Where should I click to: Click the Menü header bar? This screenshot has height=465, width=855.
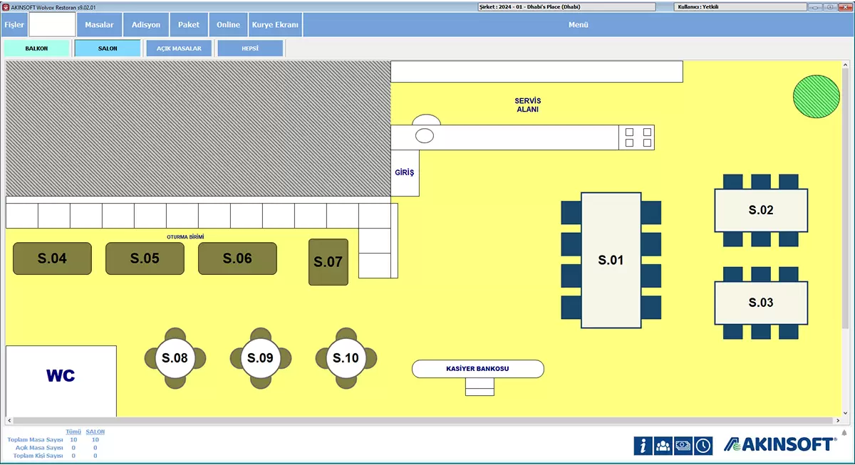[x=578, y=25]
